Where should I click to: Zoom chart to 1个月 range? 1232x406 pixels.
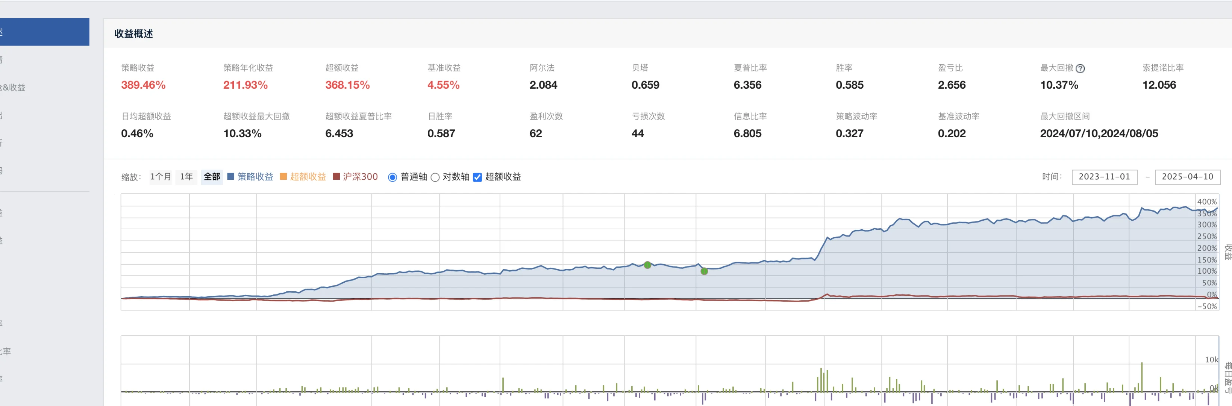[x=161, y=176]
